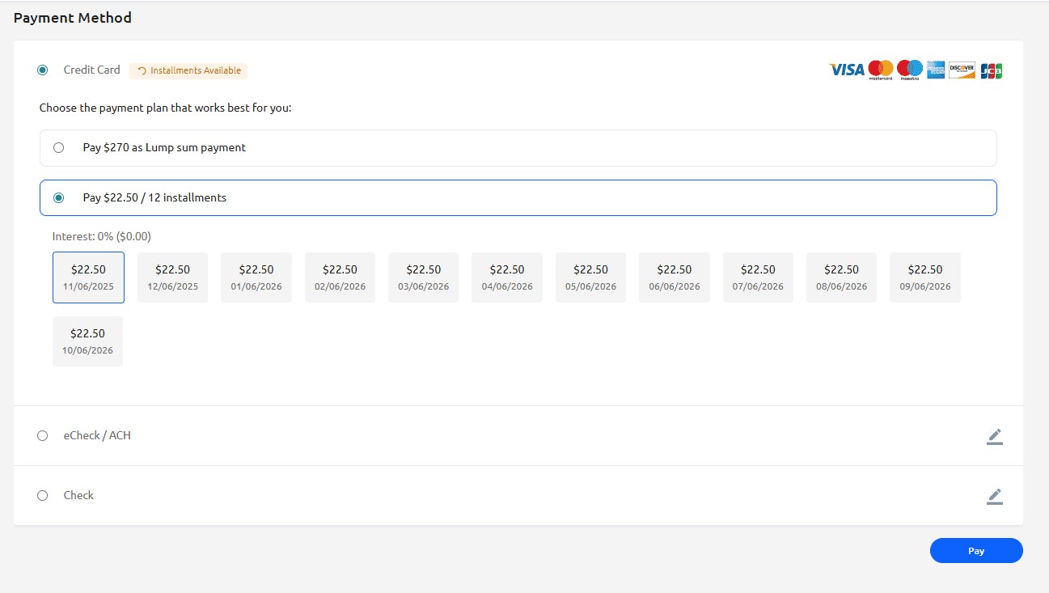Screen dimensions: 1049x593
Task: Click the final 10/06/2026 installment tile
Action: coord(88,340)
